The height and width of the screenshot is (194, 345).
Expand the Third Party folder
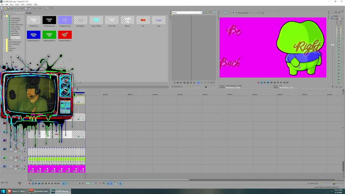click(4, 48)
